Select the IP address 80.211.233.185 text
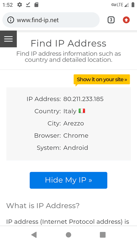The width and height of the screenshot is (137, 244). point(83,99)
